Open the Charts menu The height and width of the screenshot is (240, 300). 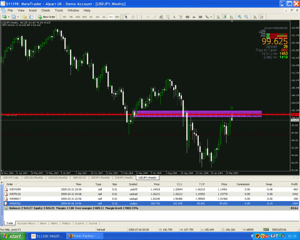point(46,11)
